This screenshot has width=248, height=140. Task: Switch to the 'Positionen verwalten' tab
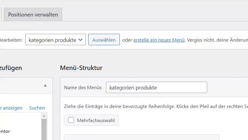point(33,15)
